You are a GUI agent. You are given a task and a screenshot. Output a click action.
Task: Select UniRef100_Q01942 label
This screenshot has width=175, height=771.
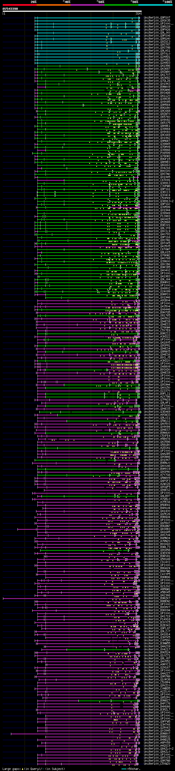(157, 138)
